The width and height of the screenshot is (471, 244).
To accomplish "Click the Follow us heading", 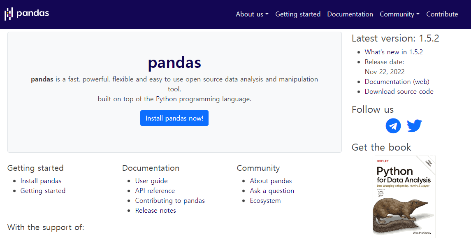I will [372, 109].
